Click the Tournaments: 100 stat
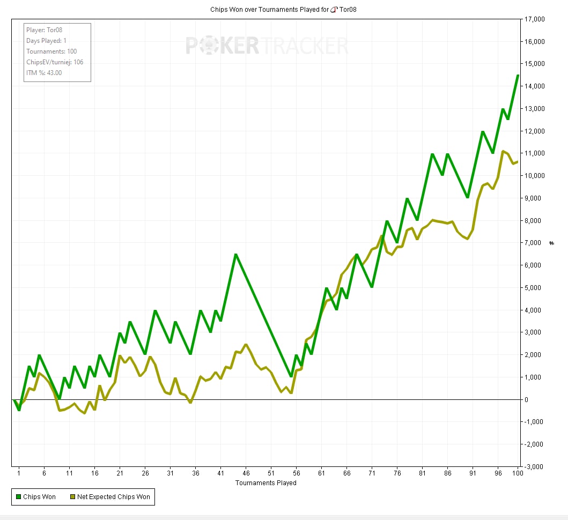The width and height of the screenshot is (568, 520). (x=51, y=51)
